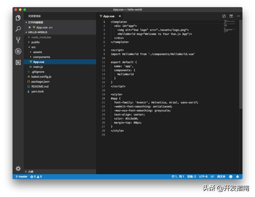
Task: Click master branch in the status bar
Action: [22, 177]
